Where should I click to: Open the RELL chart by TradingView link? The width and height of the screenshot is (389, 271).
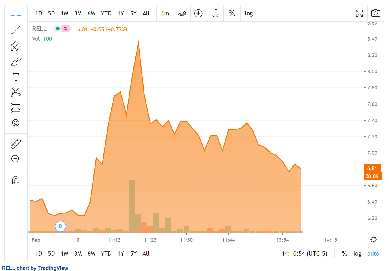click(35, 268)
